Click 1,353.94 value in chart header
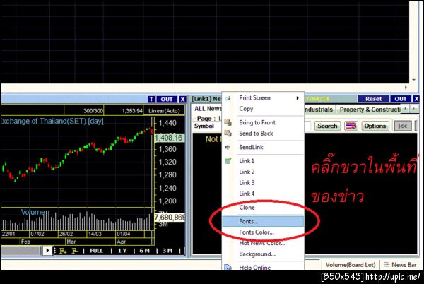Viewport: 424px width, 284px height. [x=132, y=111]
